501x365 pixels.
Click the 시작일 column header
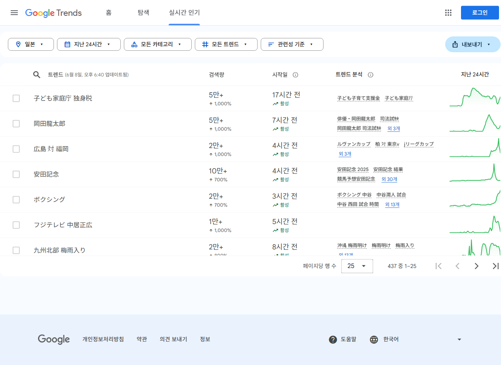pyautogui.click(x=280, y=74)
